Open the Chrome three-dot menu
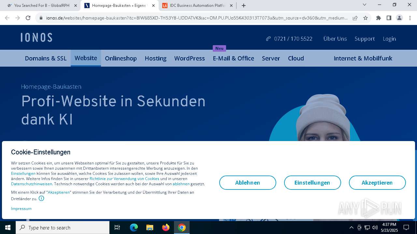 (410, 18)
